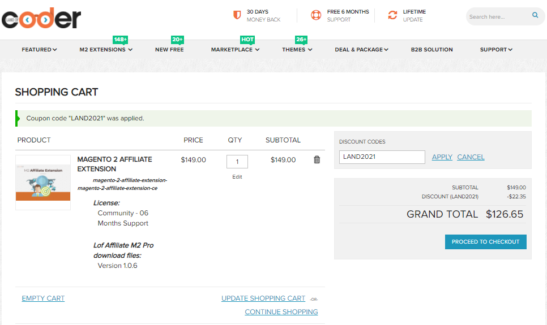
Task: Open the Marketplace dropdown menu
Action: coord(235,50)
